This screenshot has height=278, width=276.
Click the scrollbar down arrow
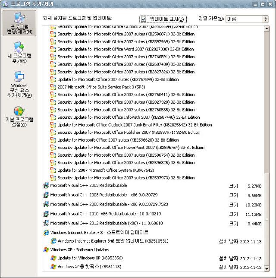pyautogui.click(x=267, y=269)
